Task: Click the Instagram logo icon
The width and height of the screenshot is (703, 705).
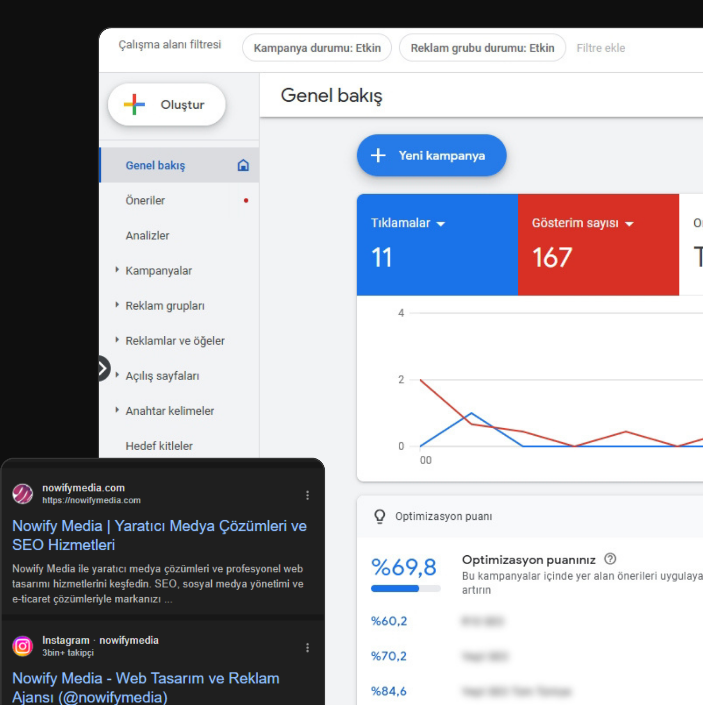Action: point(23,646)
